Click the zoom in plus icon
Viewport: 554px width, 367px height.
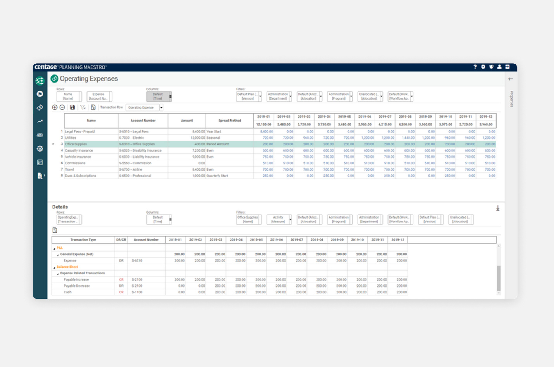tap(54, 107)
